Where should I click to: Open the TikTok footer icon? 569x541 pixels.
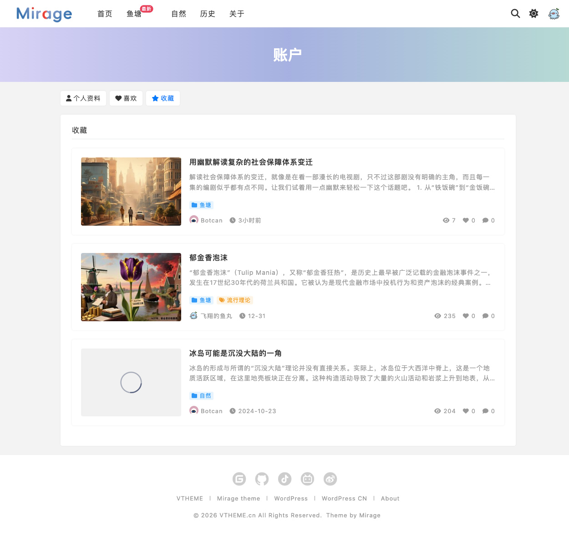(x=285, y=479)
